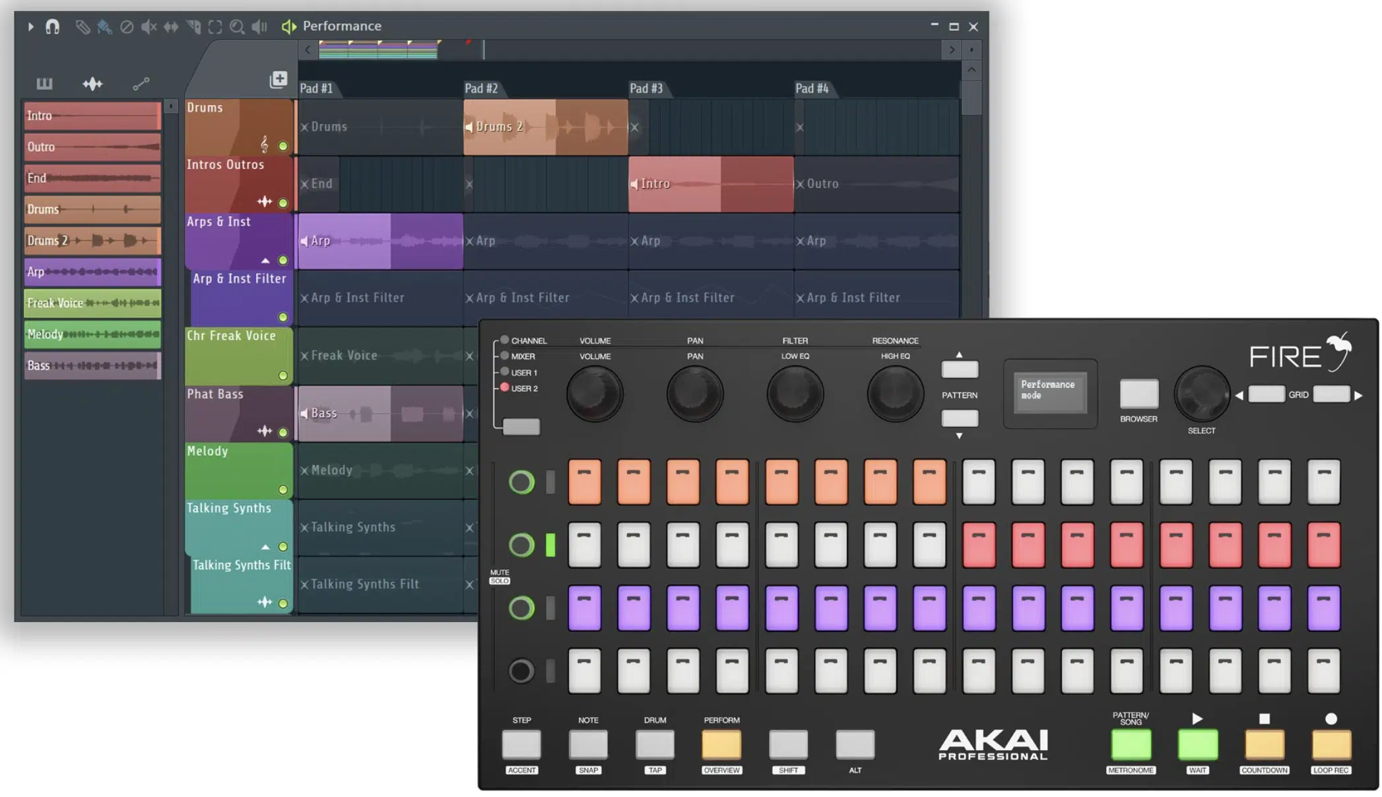Mute the Intros Outros track
1382x797 pixels.
point(283,203)
